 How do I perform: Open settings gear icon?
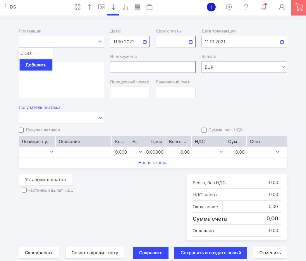click(x=229, y=7)
